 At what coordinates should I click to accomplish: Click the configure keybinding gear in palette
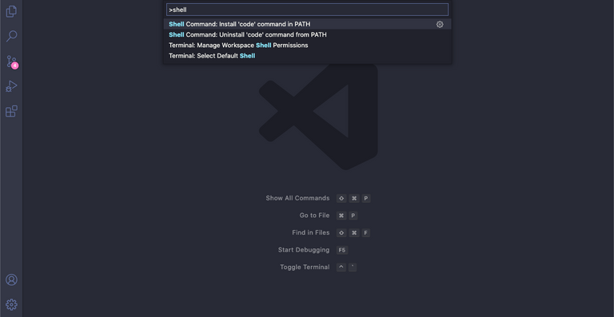tap(440, 24)
